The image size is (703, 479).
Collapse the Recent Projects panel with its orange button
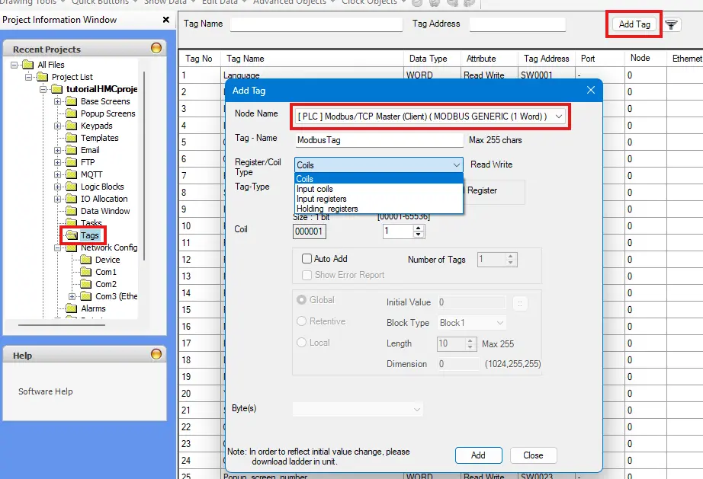click(156, 49)
